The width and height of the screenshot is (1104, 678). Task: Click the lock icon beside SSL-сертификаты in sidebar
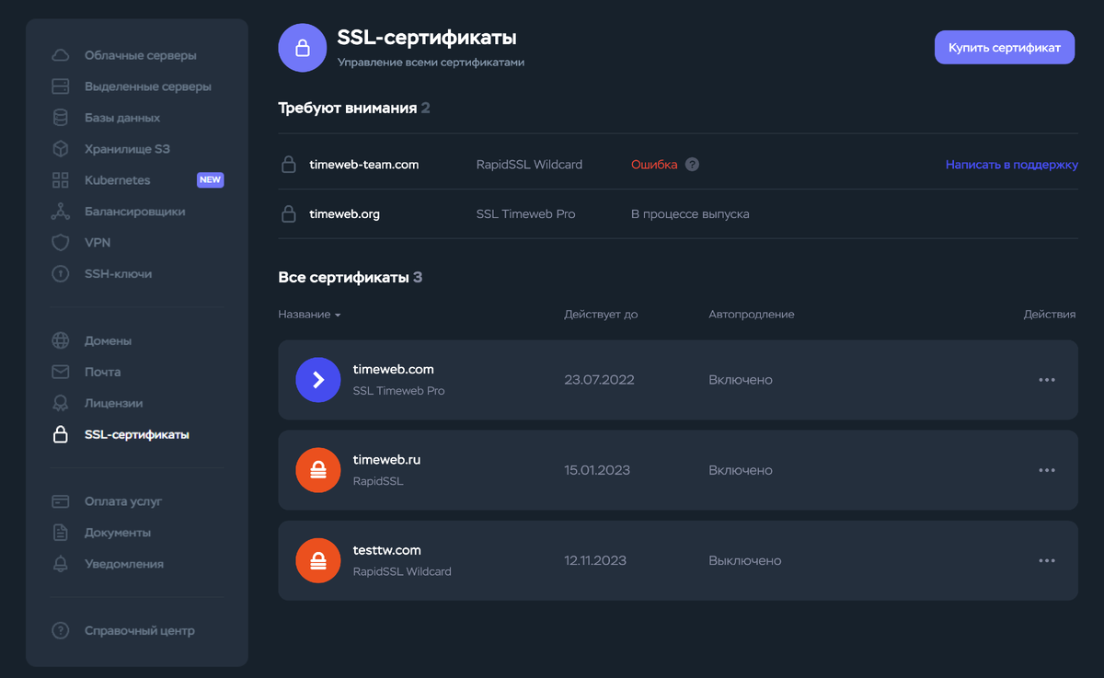(61, 434)
